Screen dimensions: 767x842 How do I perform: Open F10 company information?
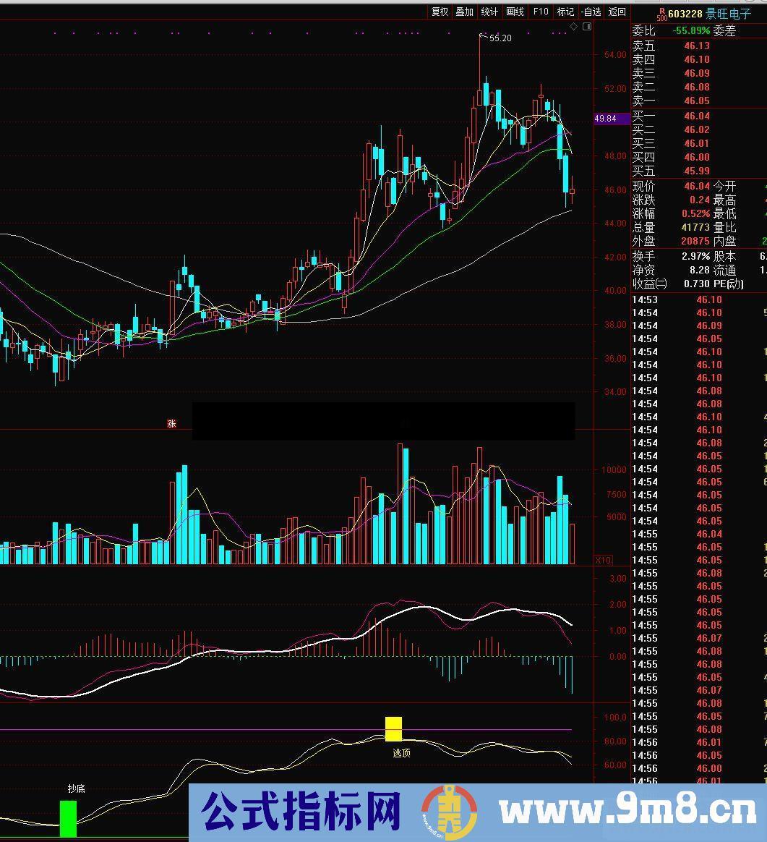click(x=541, y=12)
